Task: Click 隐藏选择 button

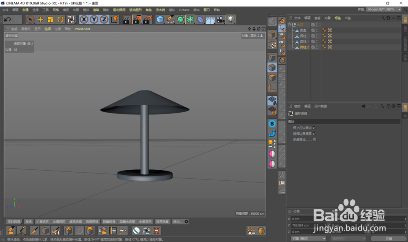Action: coord(109,222)
